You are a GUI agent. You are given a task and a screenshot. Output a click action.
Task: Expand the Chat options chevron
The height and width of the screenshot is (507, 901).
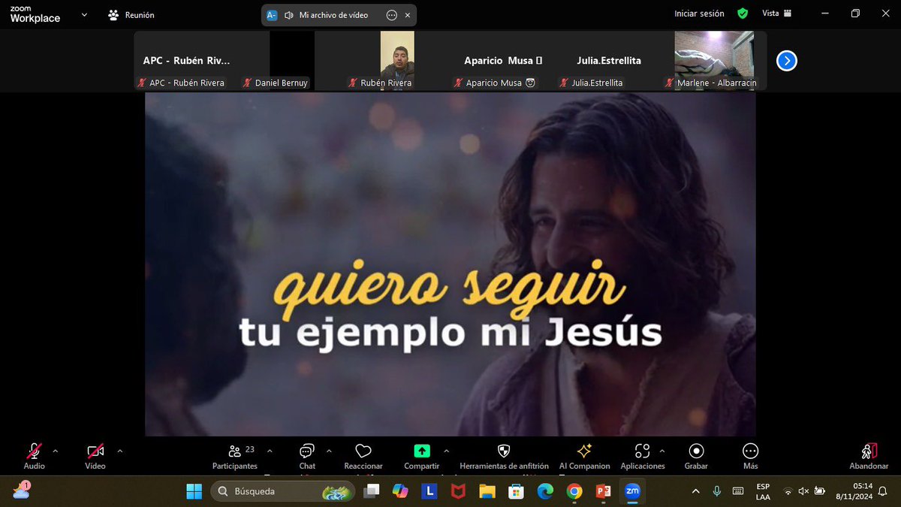328,451
